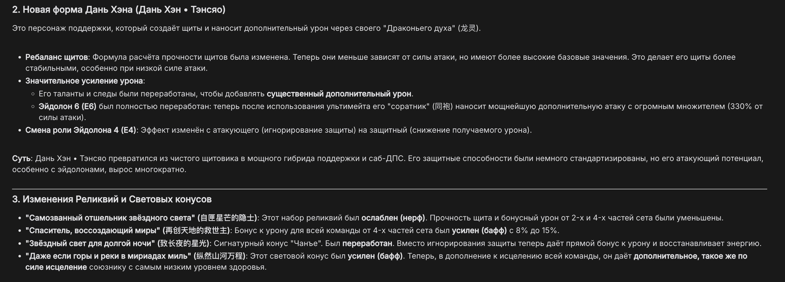
Task: Click "Звёздный свет для долгой ночи" cone name
Action: 90,244
